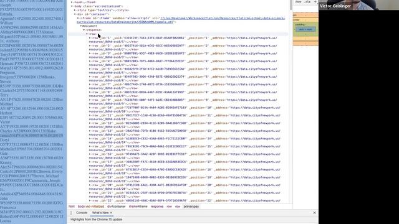Viewport: 399px width, 224px height.
Task: Select response in the breadcrumb trail
Action: [157, 207]
